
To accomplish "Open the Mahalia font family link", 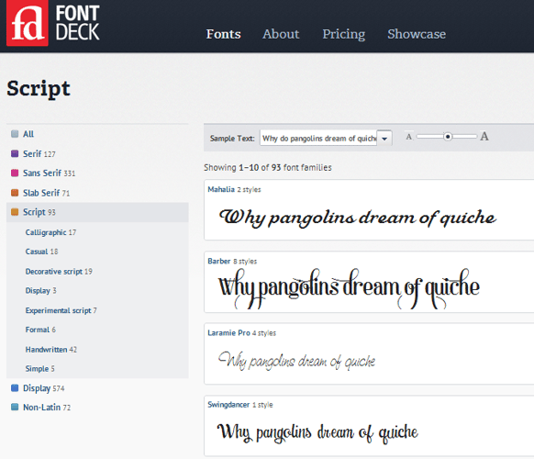I will [221, 189].
